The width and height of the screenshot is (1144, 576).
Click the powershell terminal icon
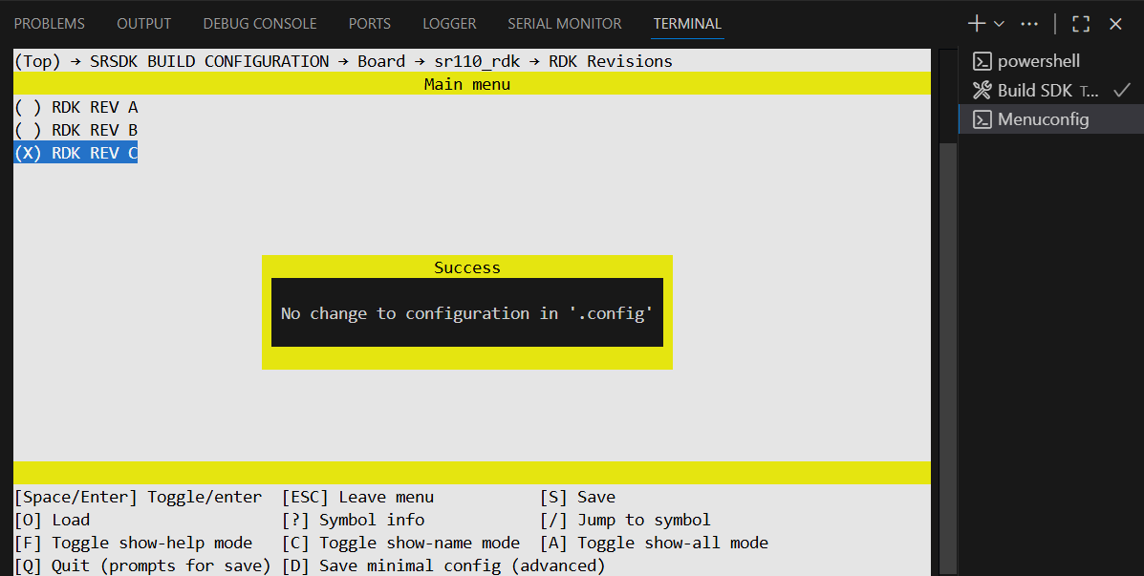click(x=982, y=61)
